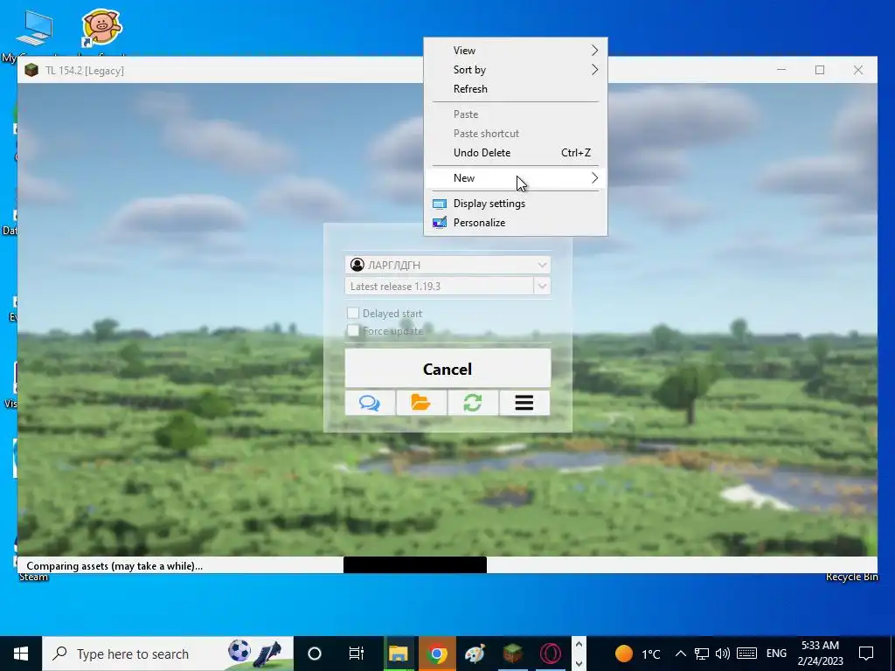Open Task View from taskbar
This screenshot has width=895, height=671.
pos(357,654)
